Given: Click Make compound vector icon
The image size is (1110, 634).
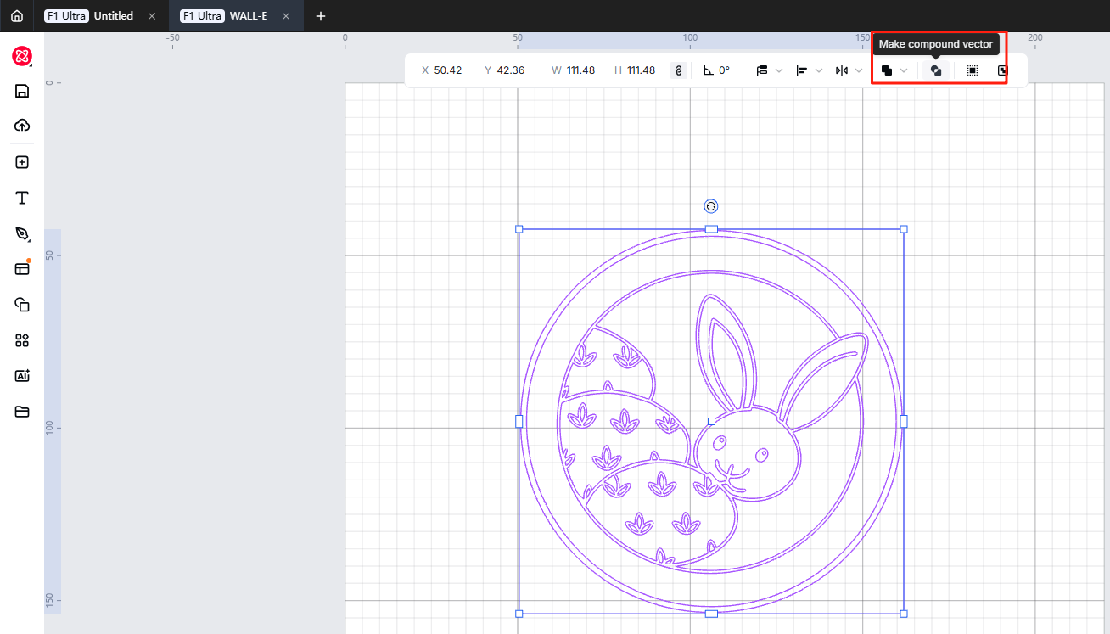Looking at the screenshot, I should pyautogui.click(x=936, y=70).
